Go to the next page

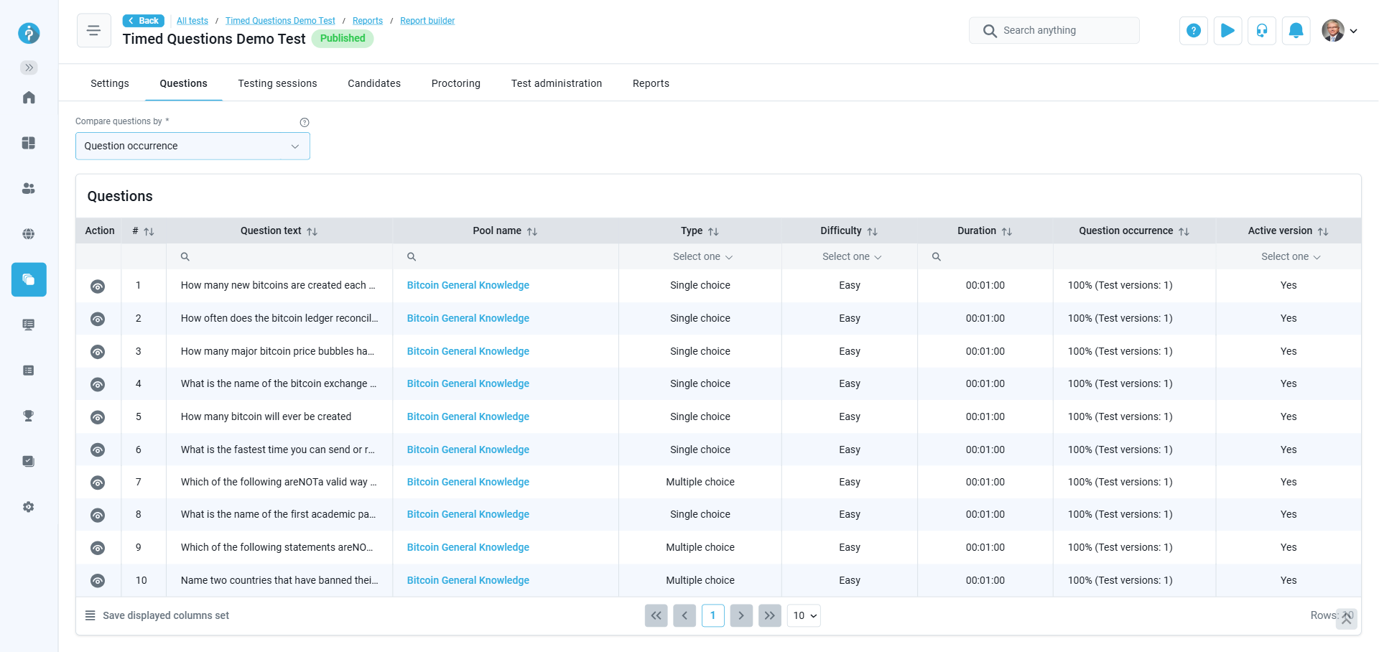[x=741, y=615]
